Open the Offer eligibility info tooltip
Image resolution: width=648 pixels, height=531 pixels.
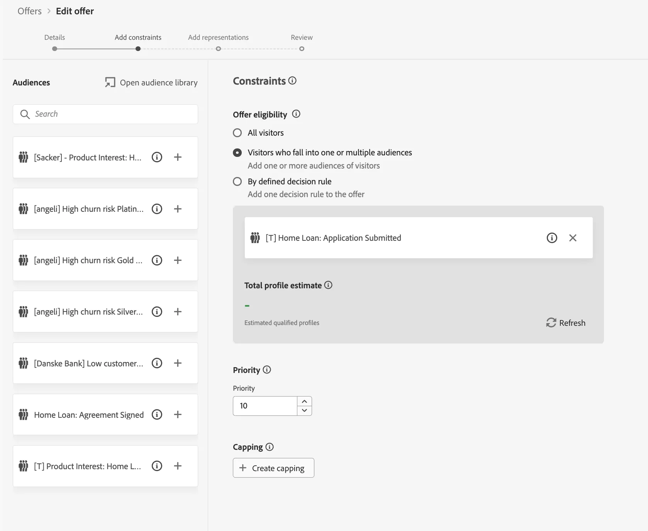[296, 114]
